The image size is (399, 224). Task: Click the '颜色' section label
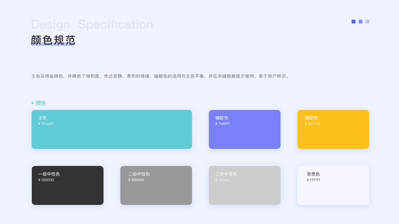40,103
